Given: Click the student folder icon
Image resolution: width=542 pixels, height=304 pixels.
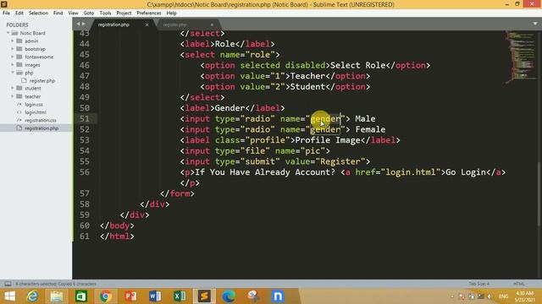Looking at the screenshot, I should pos(19,88).
